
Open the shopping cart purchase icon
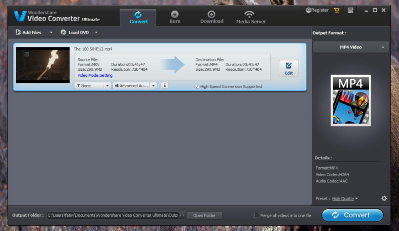(336, 10)
